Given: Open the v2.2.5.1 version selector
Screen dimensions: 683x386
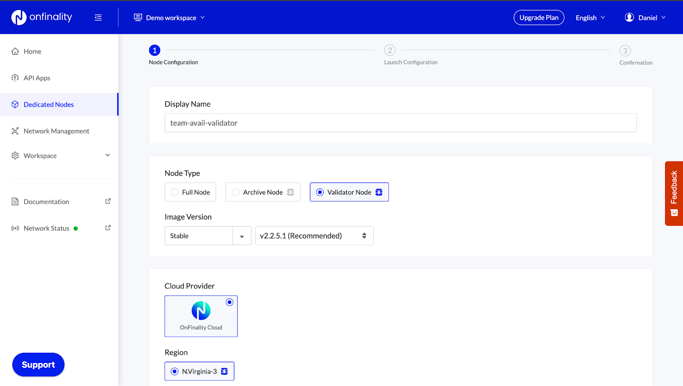Looking at the screenshot, I should point(314,236).
